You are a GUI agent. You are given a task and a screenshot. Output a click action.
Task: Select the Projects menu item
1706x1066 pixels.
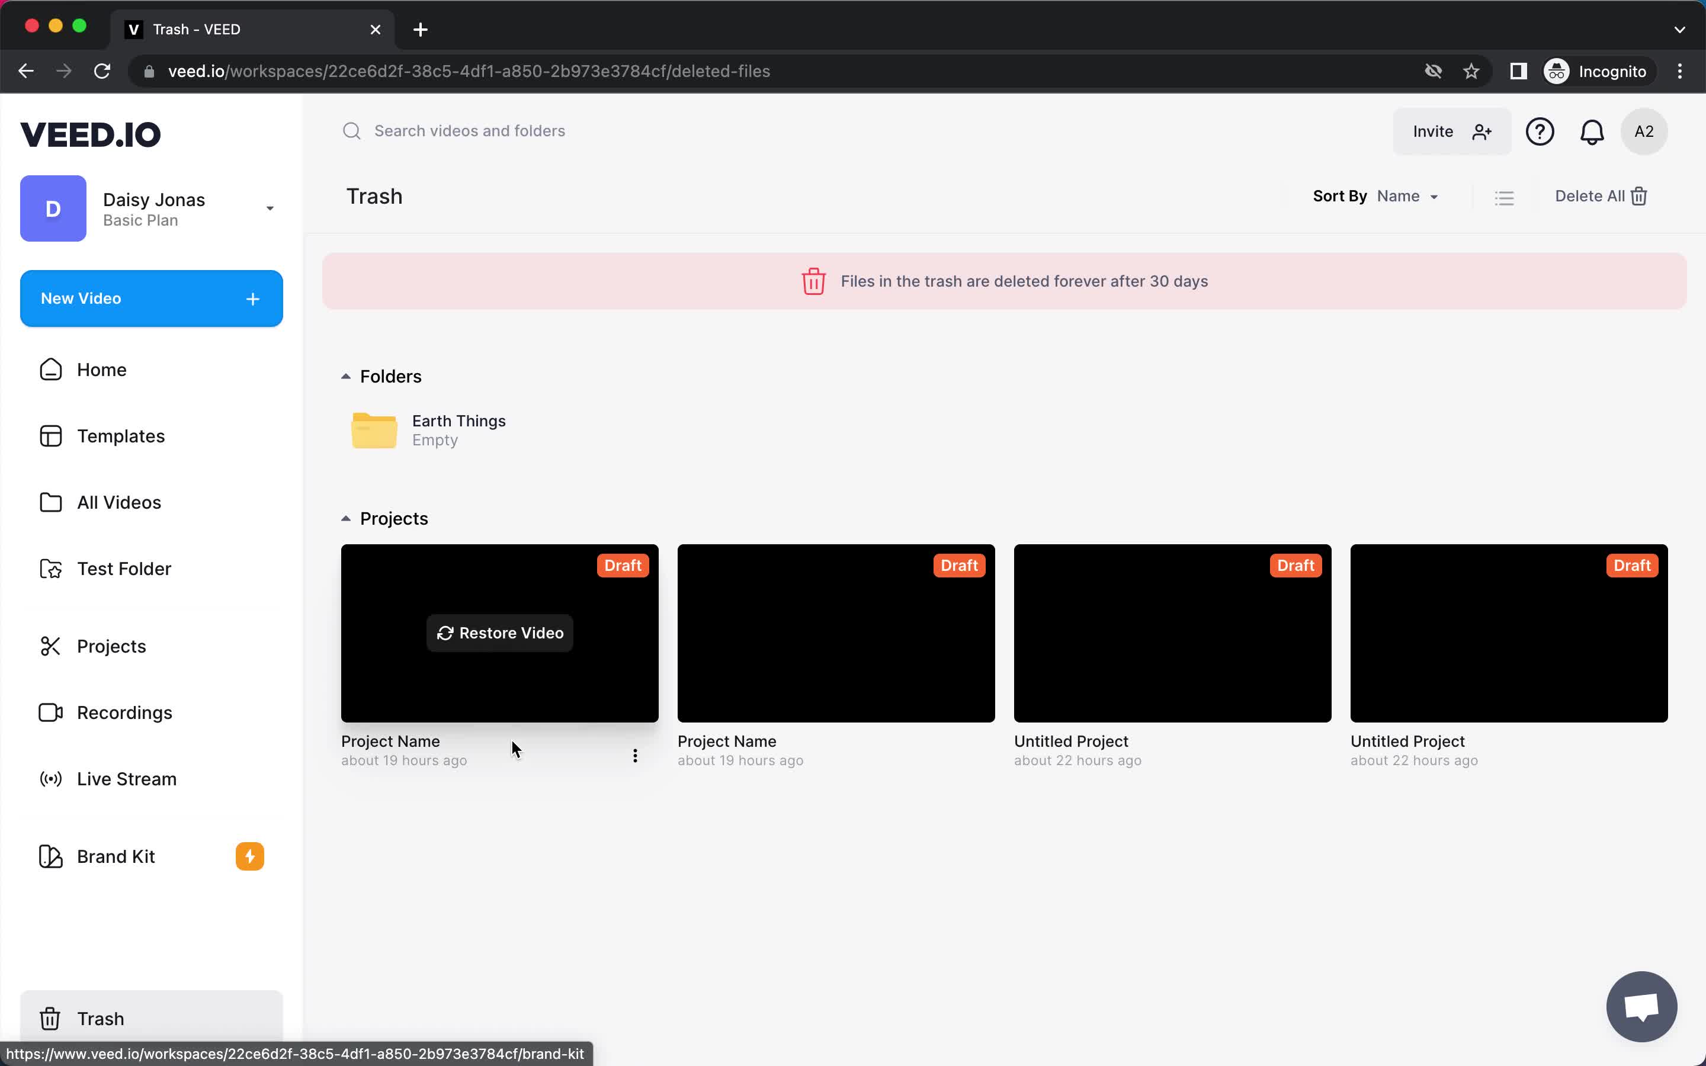(x=112, y=646)
